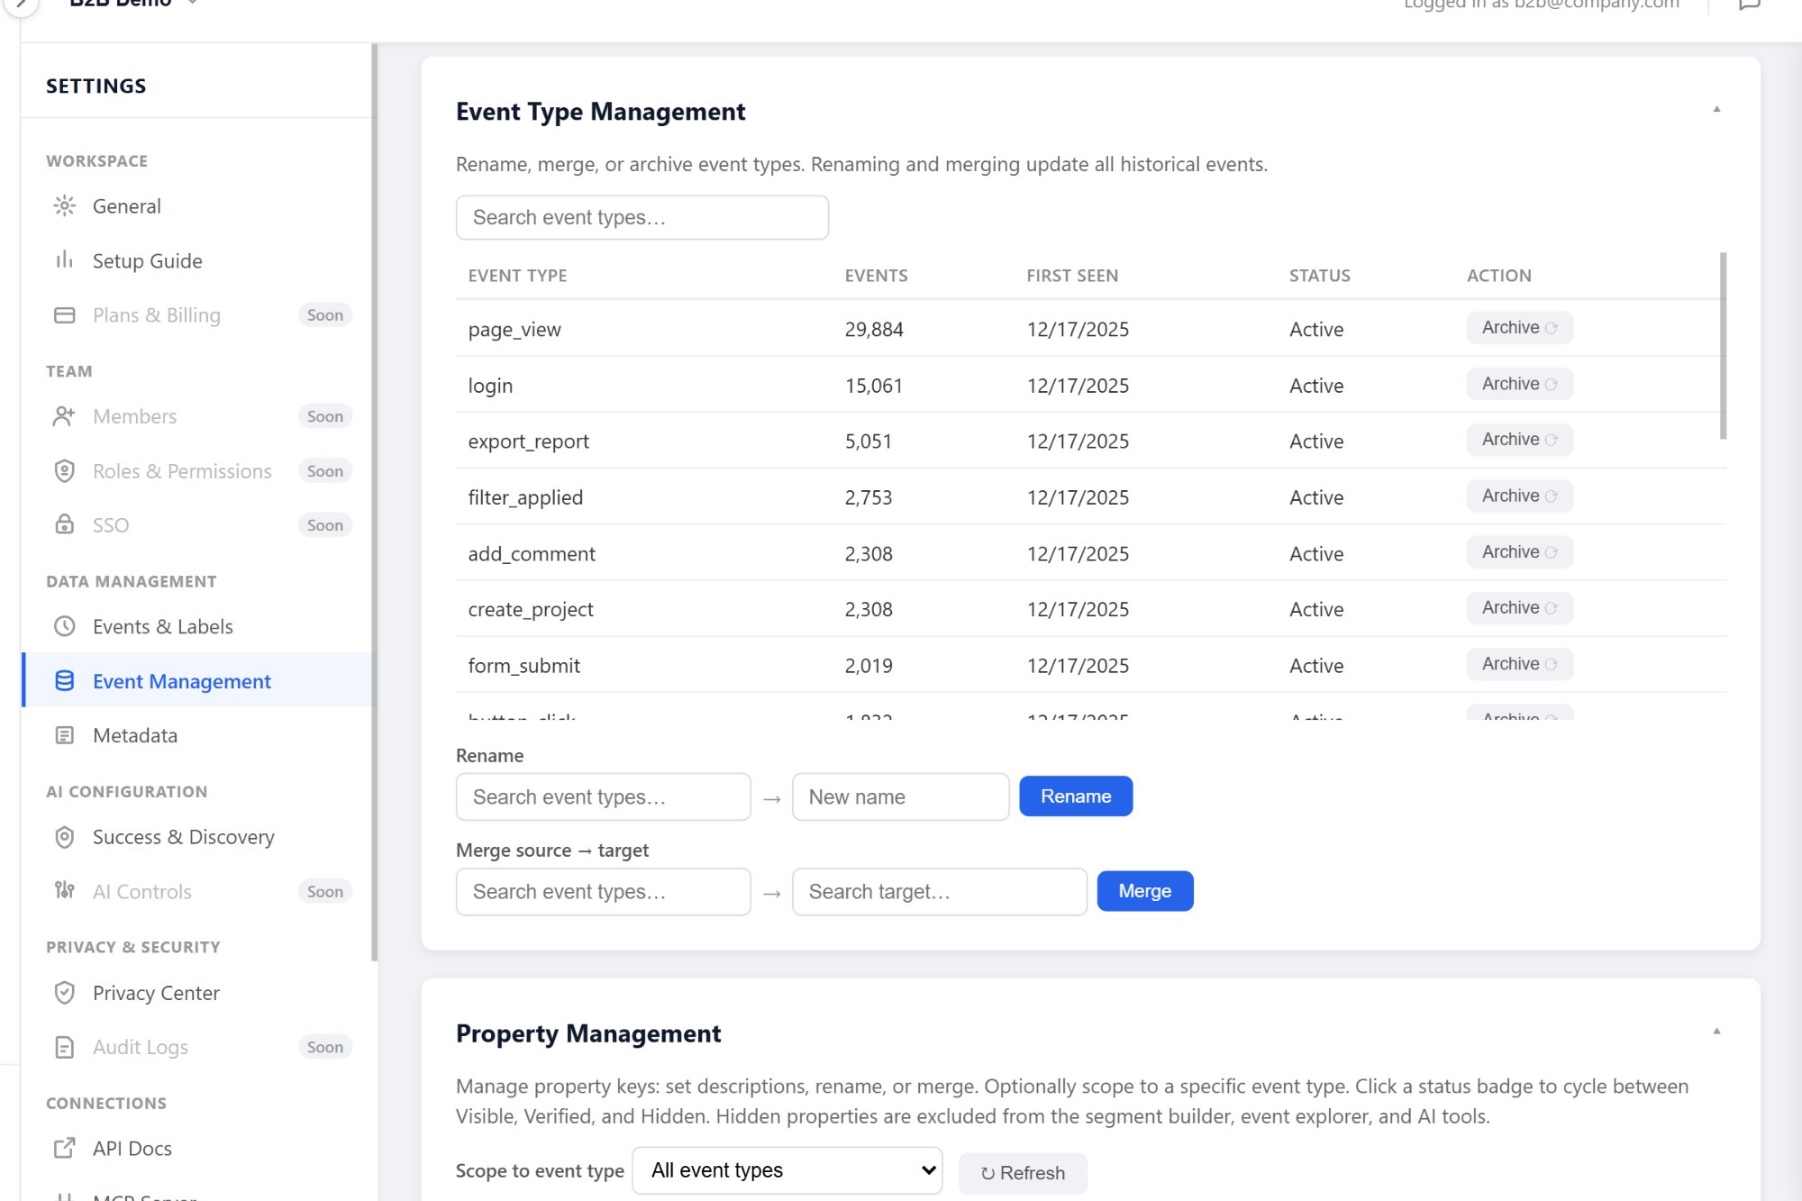Select the Privacy Center shield icon
The height and width of the screenshot is (1201, 1802).
64,993
